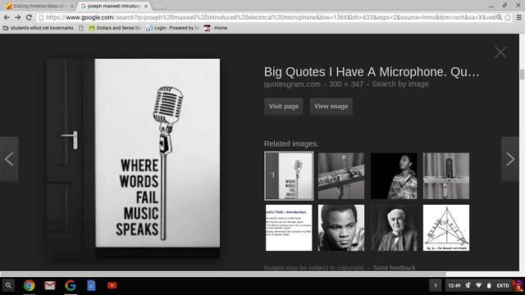Click the large microphone poster image
The image size is (525, 295).
[133, 158]
